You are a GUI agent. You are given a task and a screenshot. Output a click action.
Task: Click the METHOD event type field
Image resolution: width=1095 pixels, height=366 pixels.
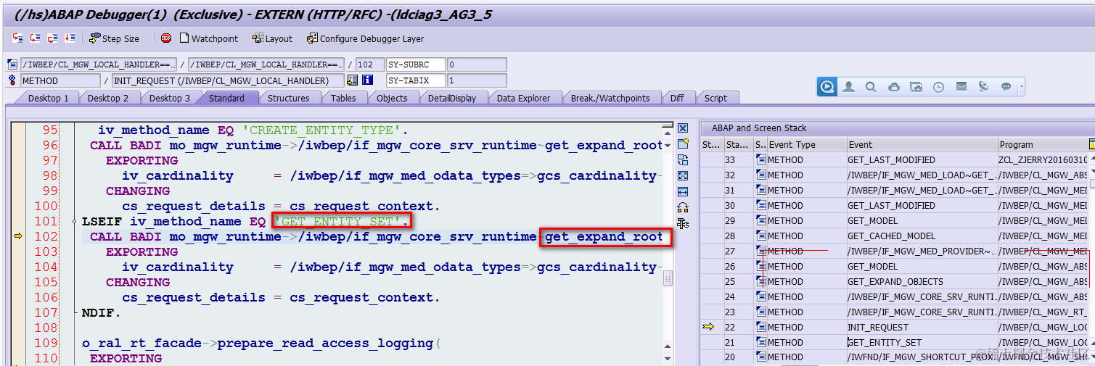[60, 80]
